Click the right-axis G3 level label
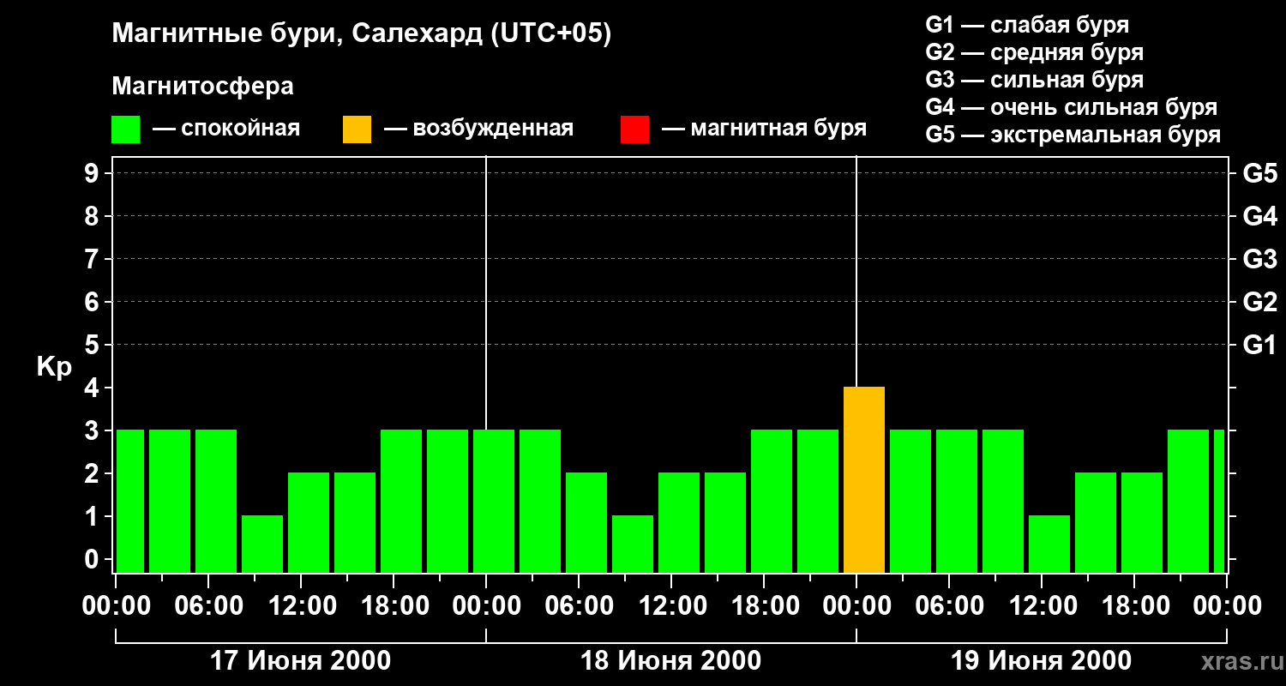 point(1259,260)
